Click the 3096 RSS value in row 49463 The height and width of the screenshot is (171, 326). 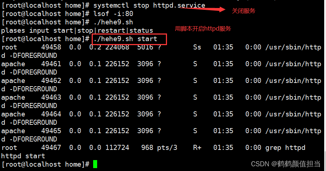145,98
